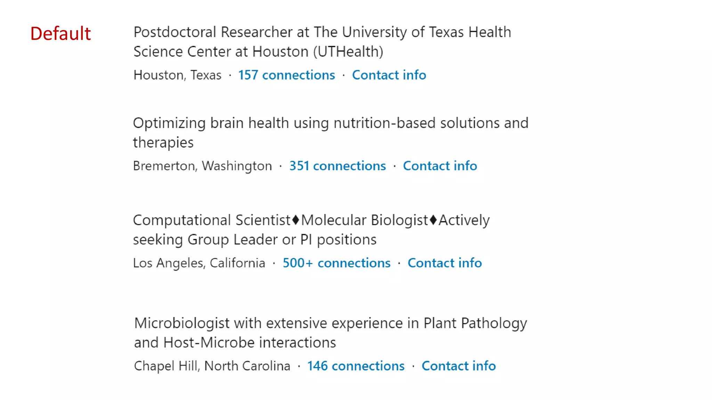Viewport: 712px width, 400px height.
Task: Click the seeking Group Leader or PI positions line
Action: coord(254,240)
